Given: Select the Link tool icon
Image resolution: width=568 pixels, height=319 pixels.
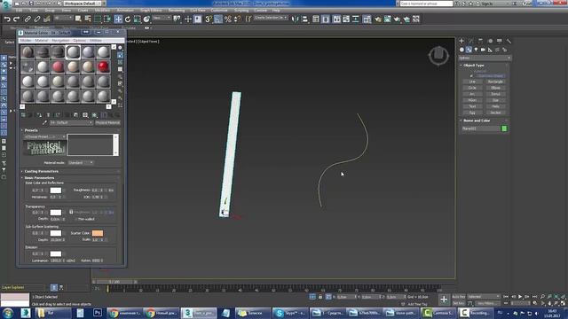Looking at the screenshot, I should [28, 19].
